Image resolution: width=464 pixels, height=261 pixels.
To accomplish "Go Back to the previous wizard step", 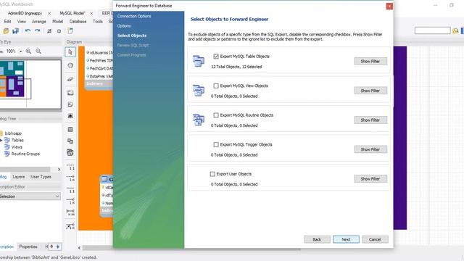I will point(317,239).
